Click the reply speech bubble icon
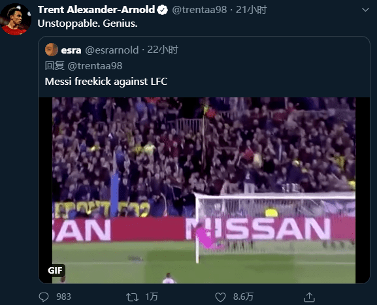This screenshot has height=305, width=377. click(44, 297)
